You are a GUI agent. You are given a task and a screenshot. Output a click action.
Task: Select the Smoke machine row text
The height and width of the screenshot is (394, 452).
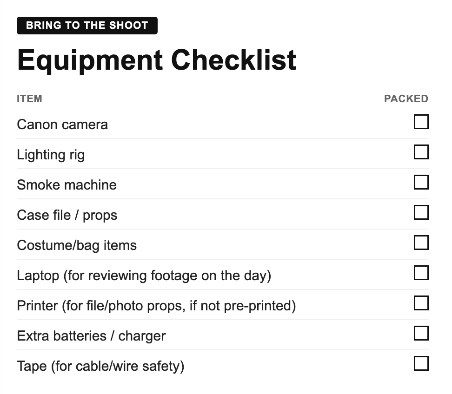point(66,185)
